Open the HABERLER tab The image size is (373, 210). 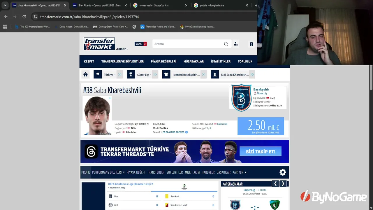pyautogui.click(x=208, y=172)
